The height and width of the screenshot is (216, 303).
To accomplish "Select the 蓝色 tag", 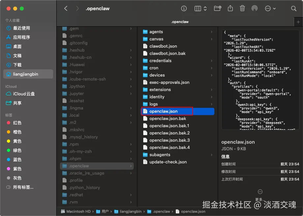I will [28, 159].
